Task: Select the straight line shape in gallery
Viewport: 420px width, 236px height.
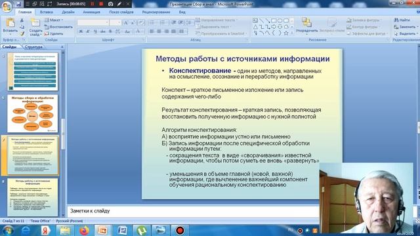Action: [x=261, y=20]
